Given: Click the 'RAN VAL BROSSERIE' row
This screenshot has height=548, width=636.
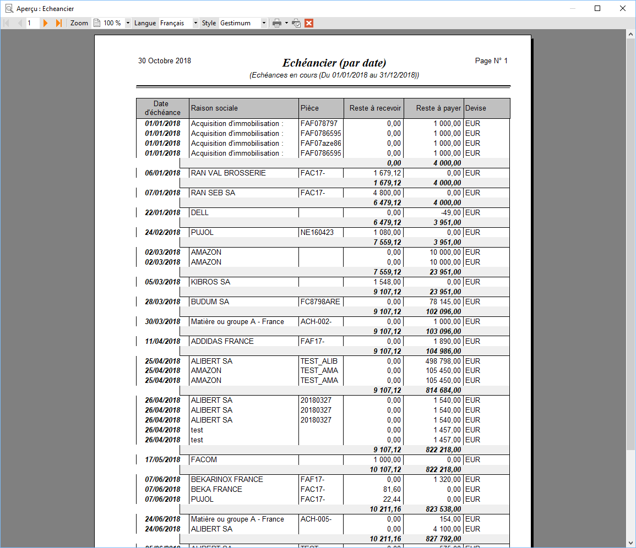Looking at the screenshot, I should (323, 173).
